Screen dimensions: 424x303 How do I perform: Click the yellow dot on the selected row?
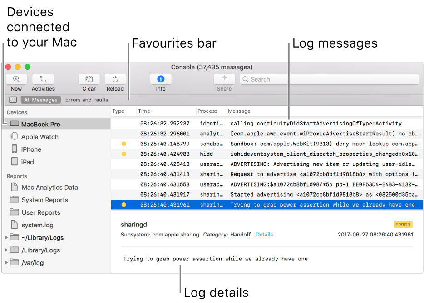click(x=124, y=205)
